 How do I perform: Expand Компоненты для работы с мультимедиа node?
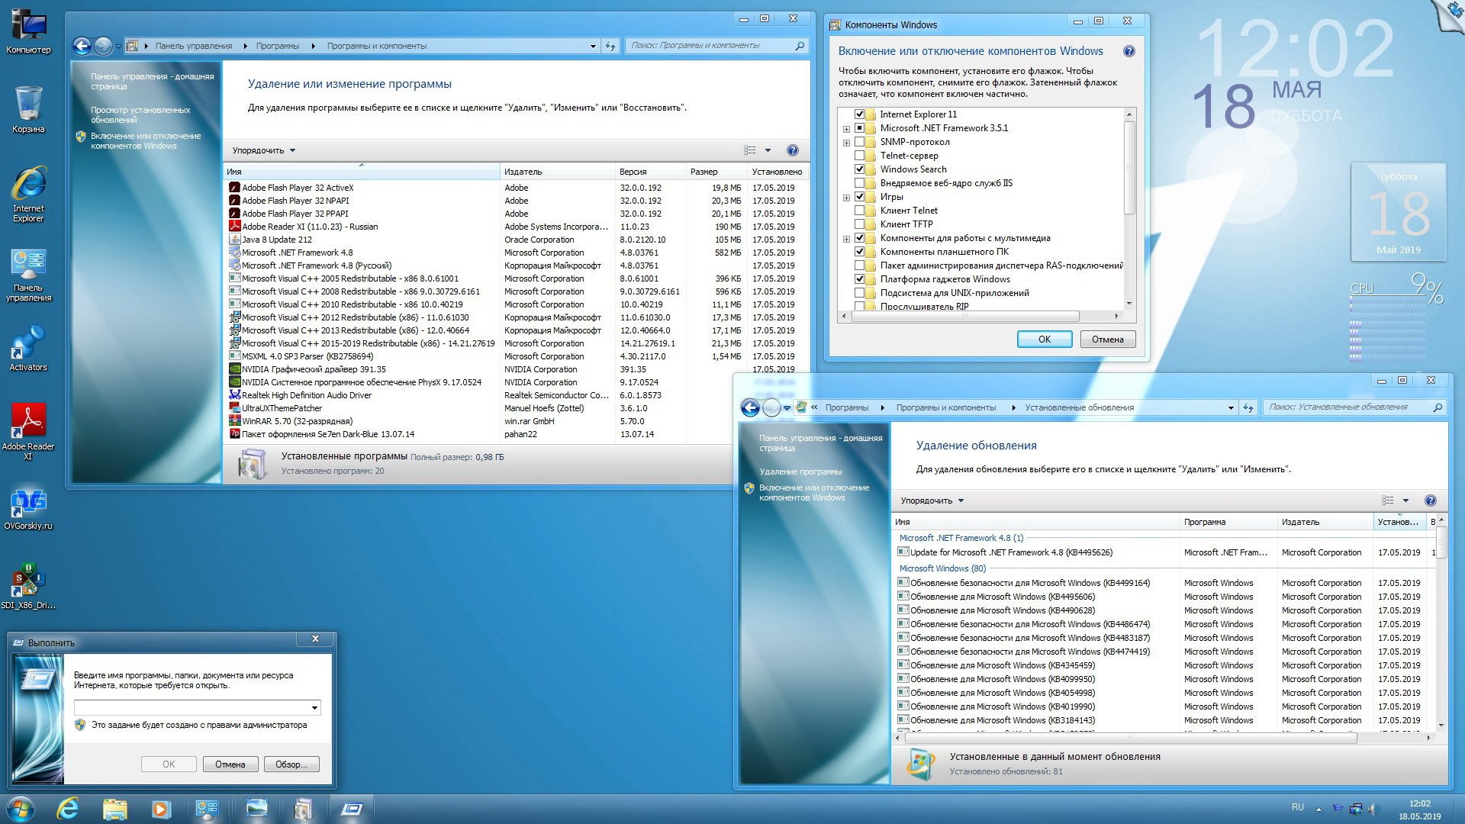[x=846, y=239]
